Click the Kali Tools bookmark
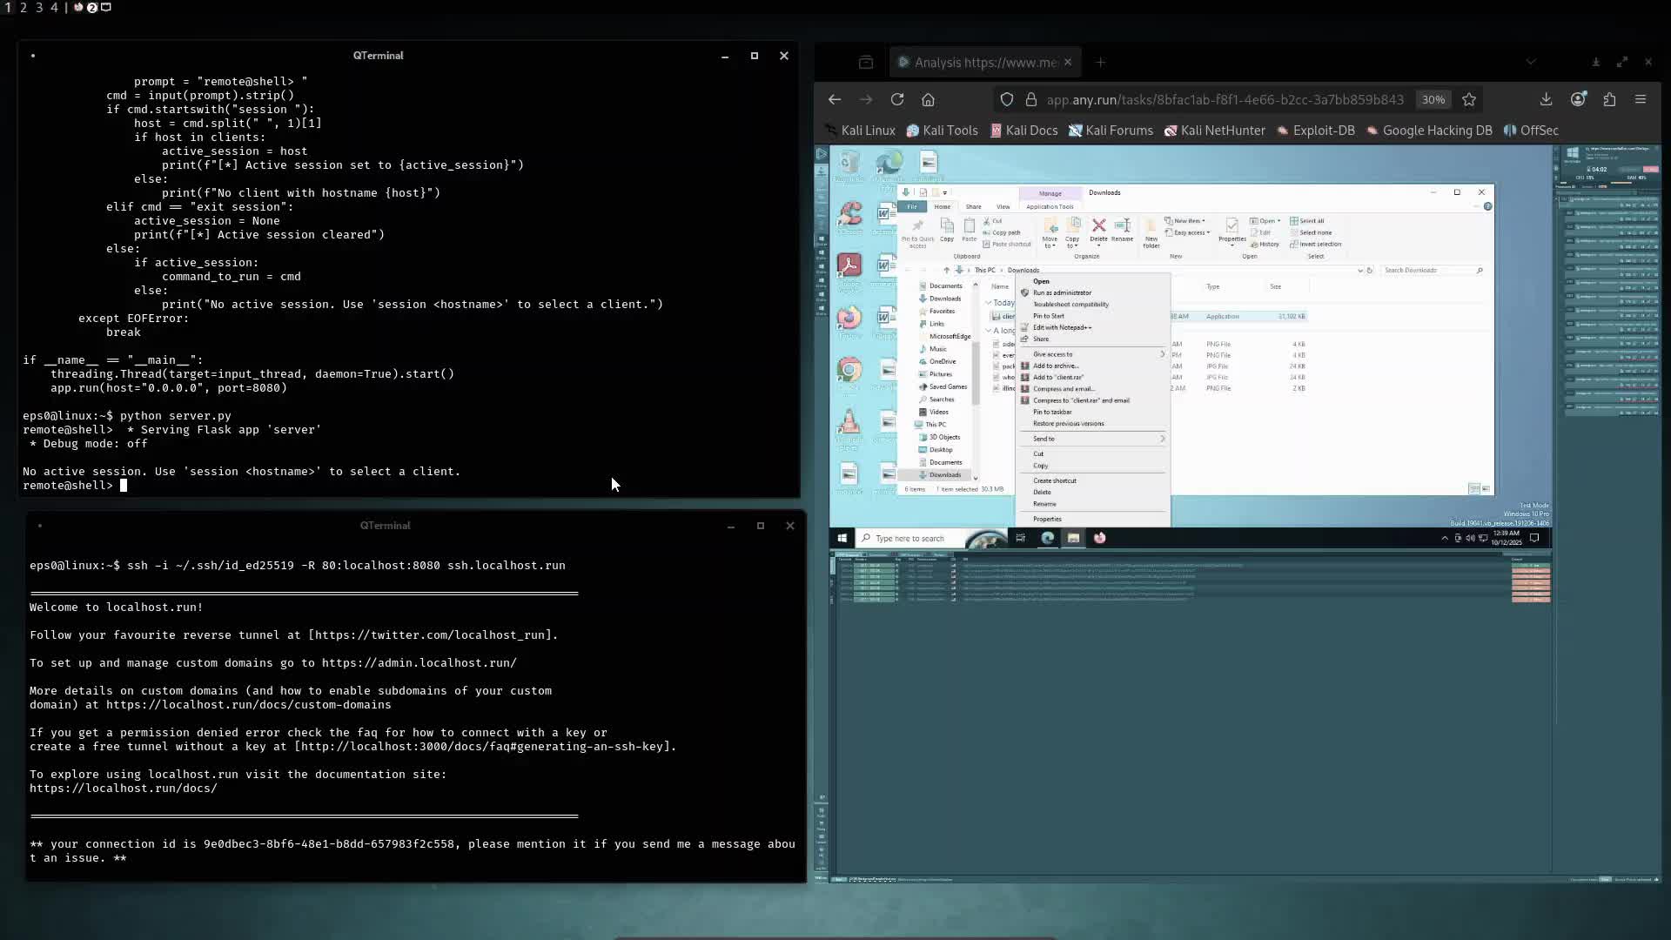Screen dimensions: 1671x940 942,131
